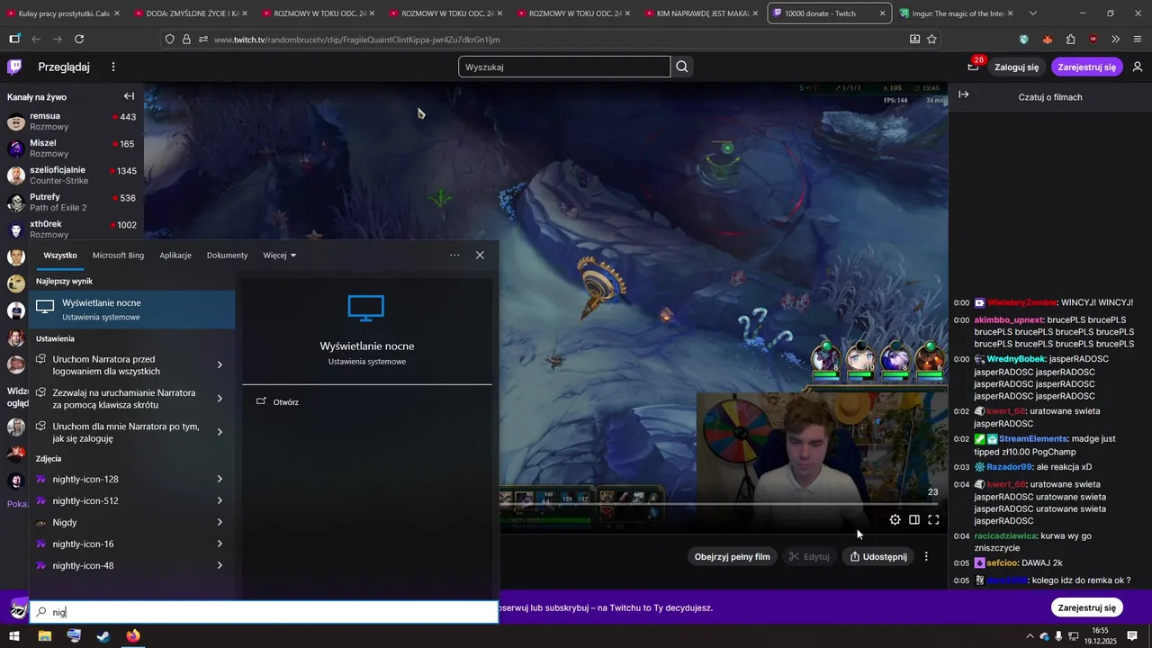Open Twitch notifications inbox with 28 badge

pos(973,67)
